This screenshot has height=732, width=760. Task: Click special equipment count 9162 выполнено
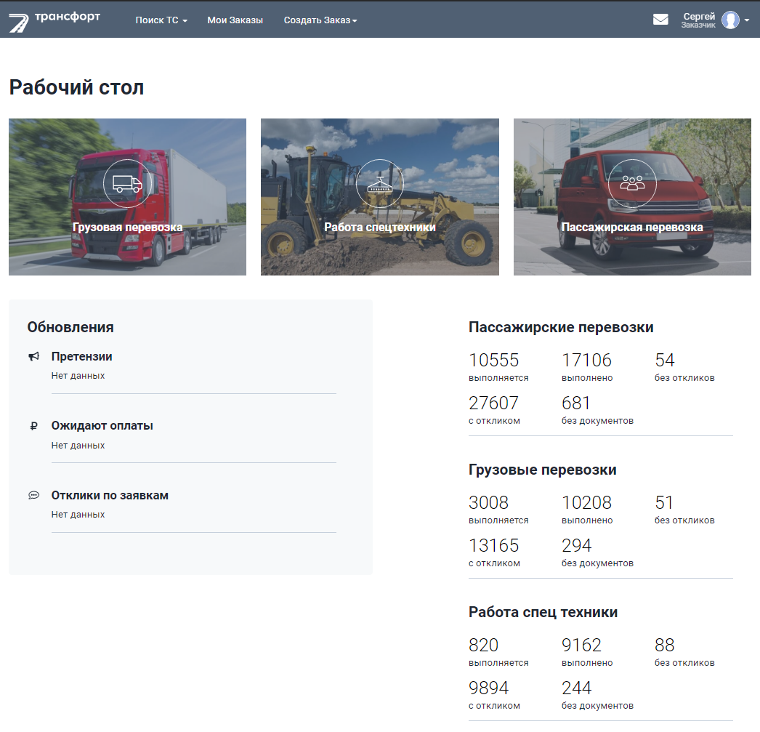(x=587, y=652)
